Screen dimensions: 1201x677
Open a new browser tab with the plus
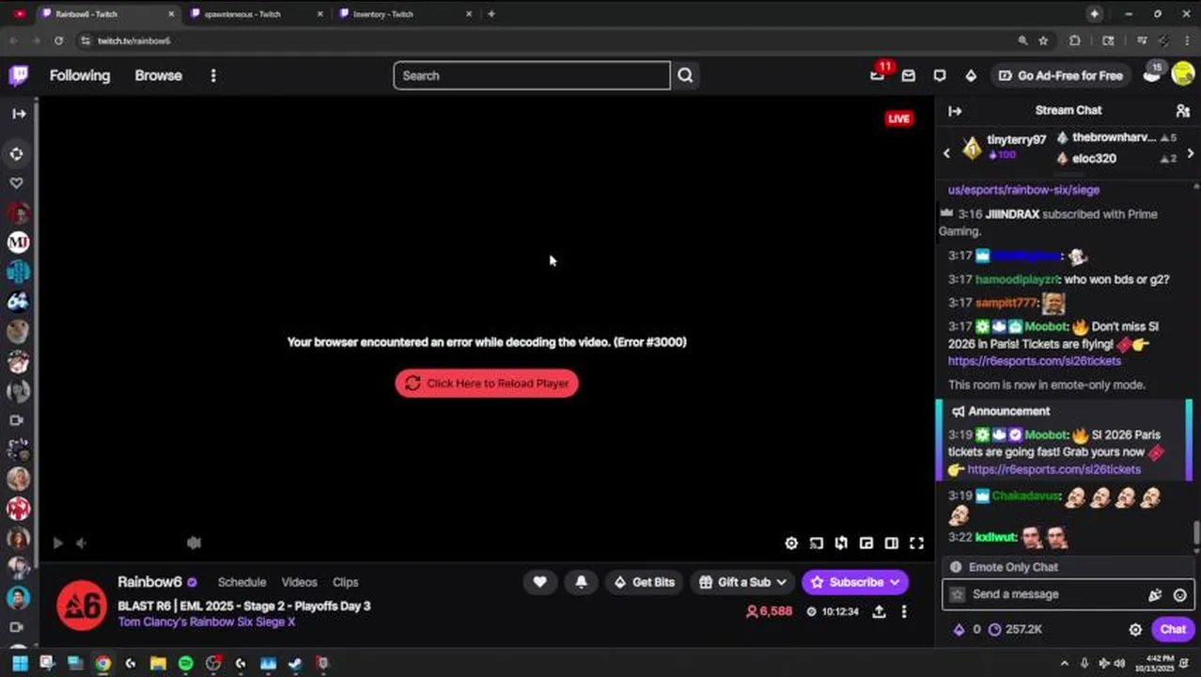click(x=491, y=14)
